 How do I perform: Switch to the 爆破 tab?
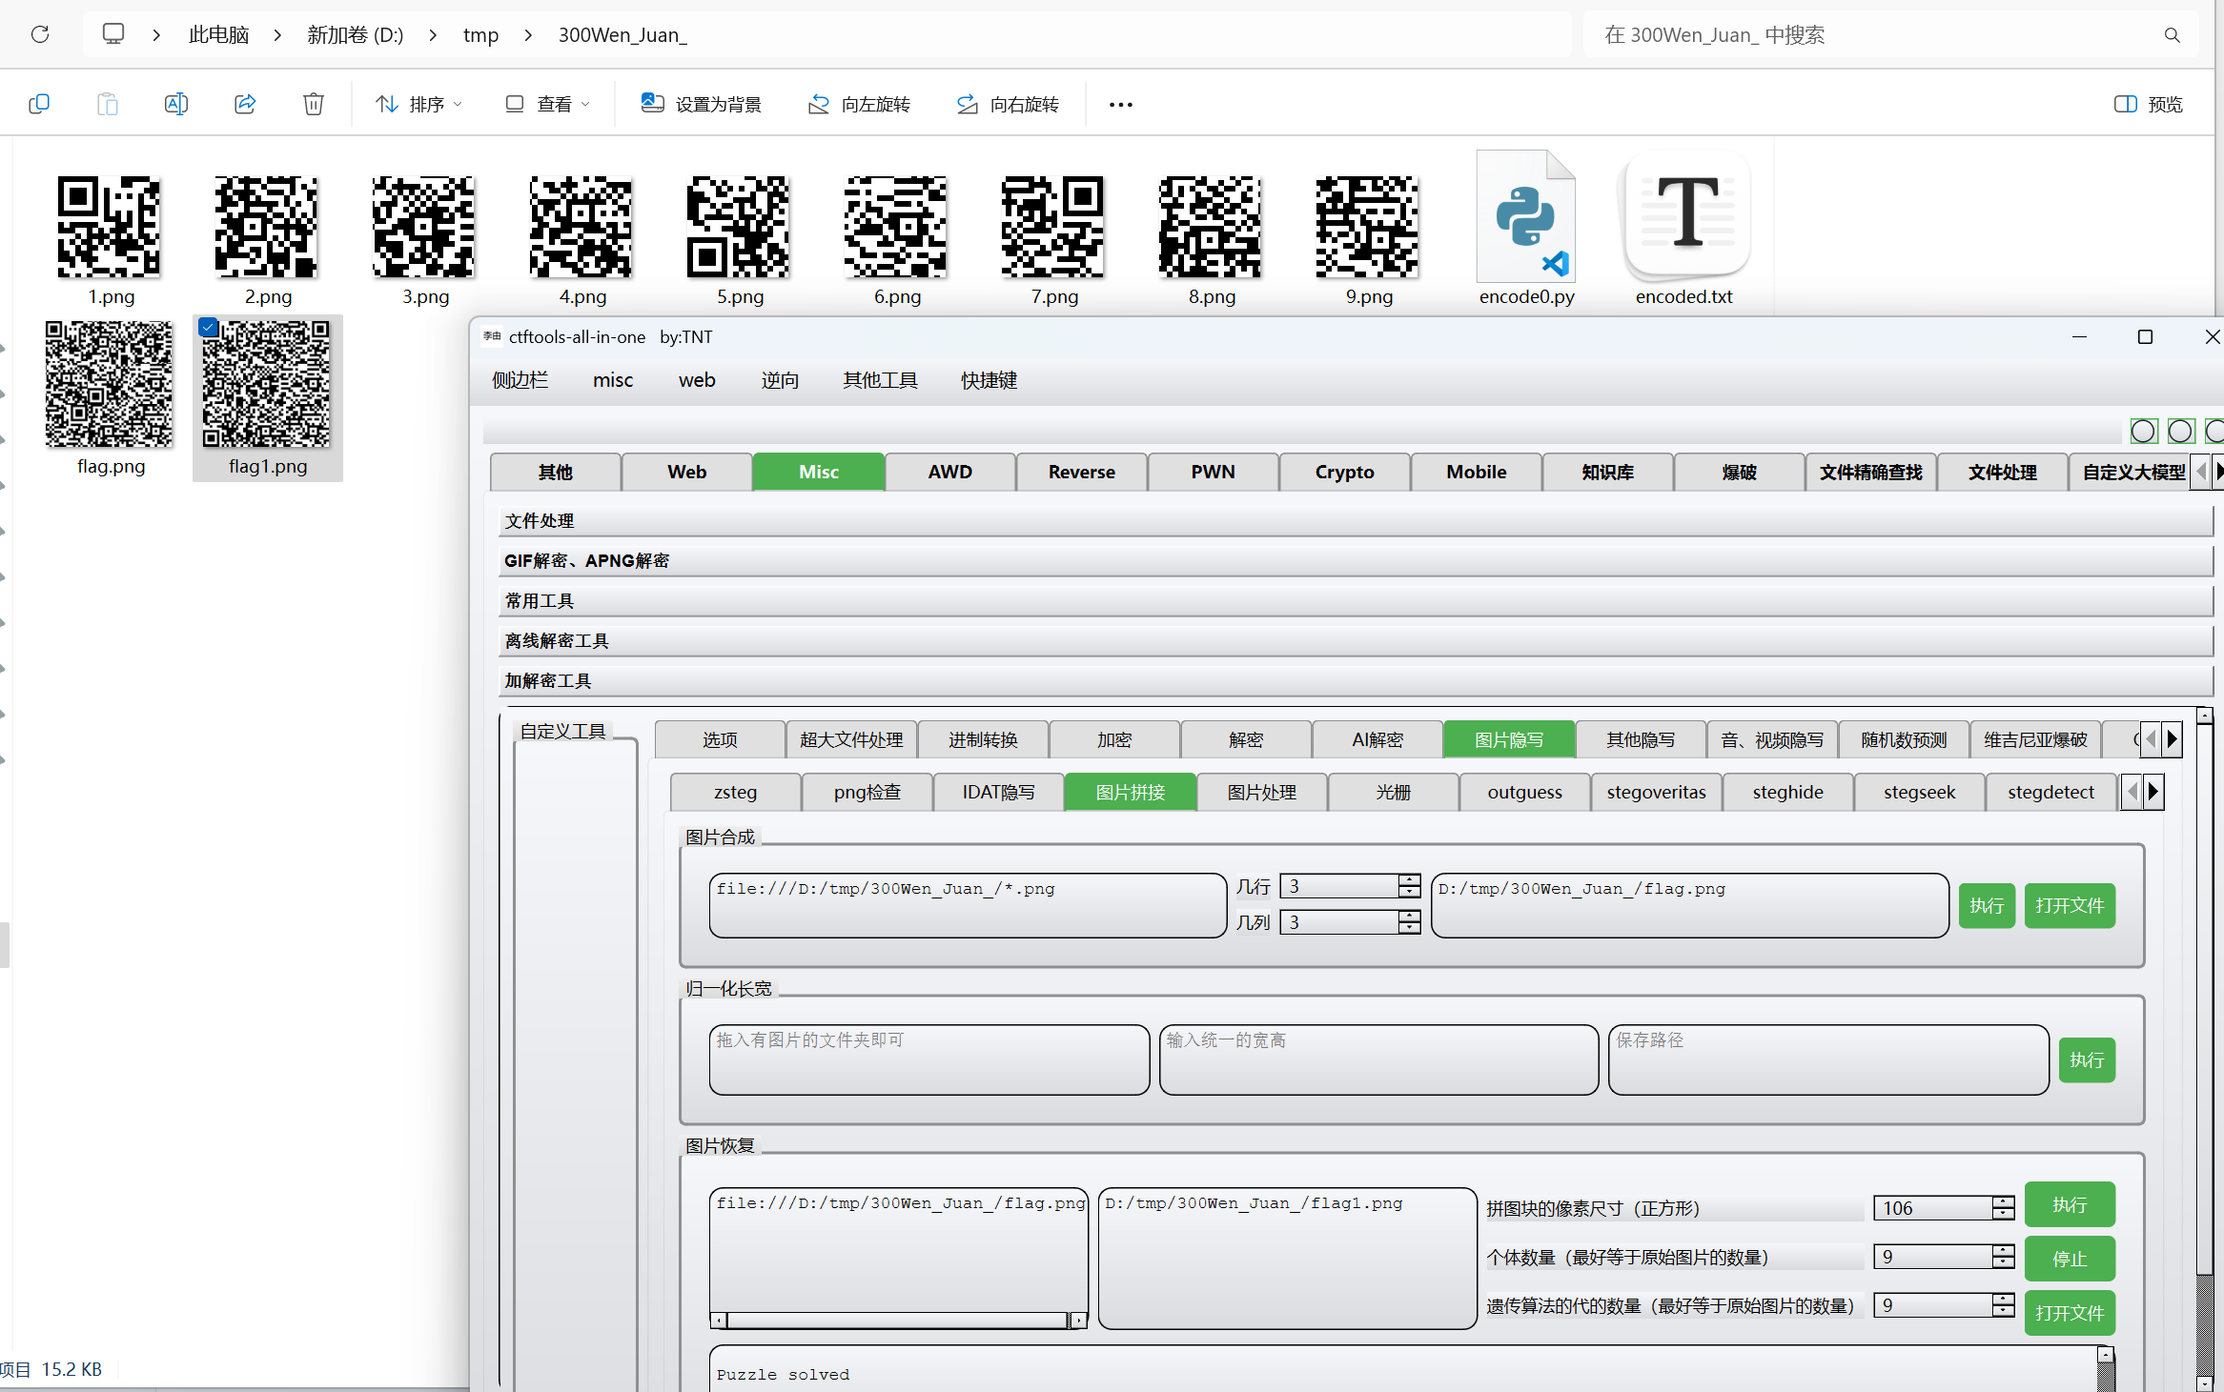(x=1739, y=472)
